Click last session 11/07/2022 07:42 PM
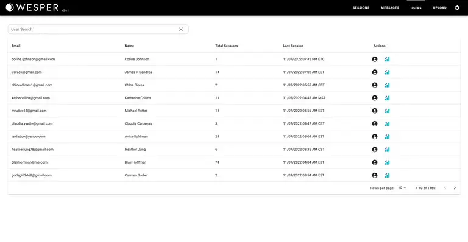Image resolution: width=468 pixels, height=242 pixels. (x=303, y=59)
